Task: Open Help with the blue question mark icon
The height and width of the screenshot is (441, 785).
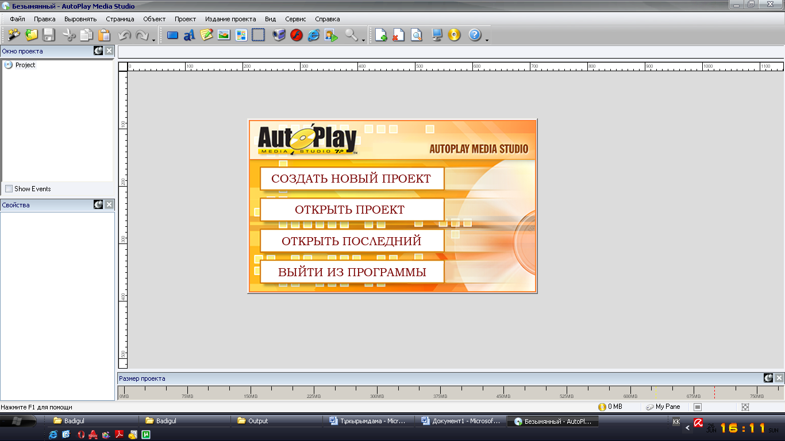Action: click(x=475, y=35)
